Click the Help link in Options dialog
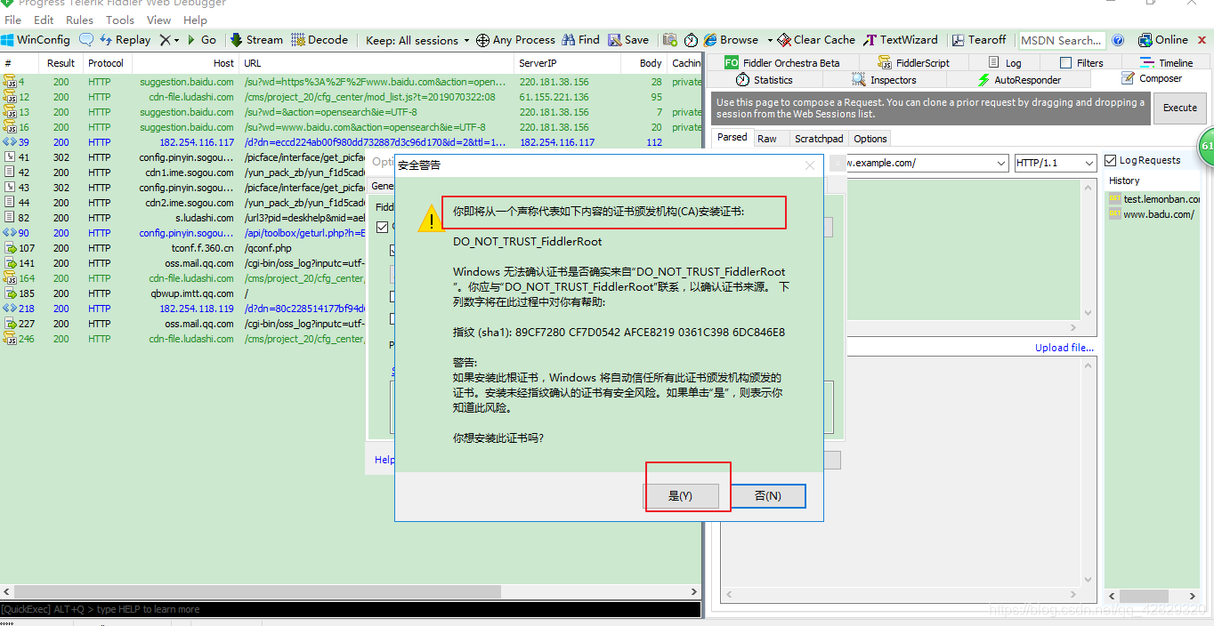Screen dimensions: 1214x626 [x=384, y=460]
